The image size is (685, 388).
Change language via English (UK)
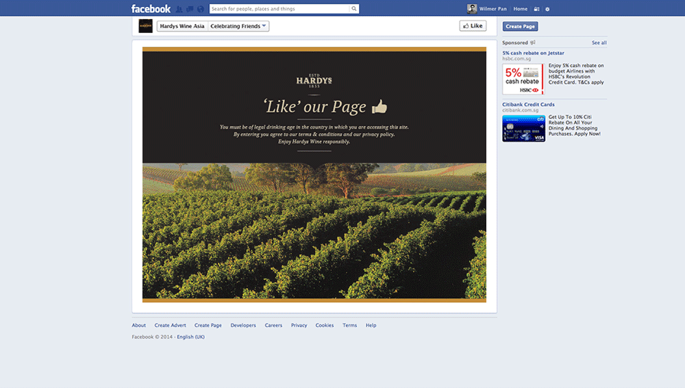(190, 337)
